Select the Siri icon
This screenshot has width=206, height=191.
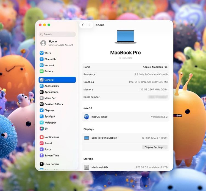pos(41,129)
